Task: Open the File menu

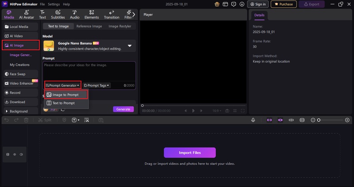Action: (42, 4)
